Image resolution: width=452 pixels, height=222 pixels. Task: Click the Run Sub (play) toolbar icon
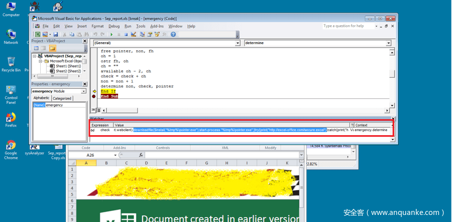click(x=111, y=34)
